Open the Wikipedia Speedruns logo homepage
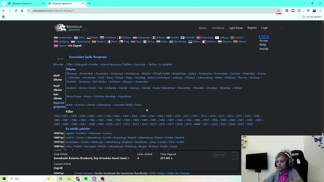 [x=68, y=28]
